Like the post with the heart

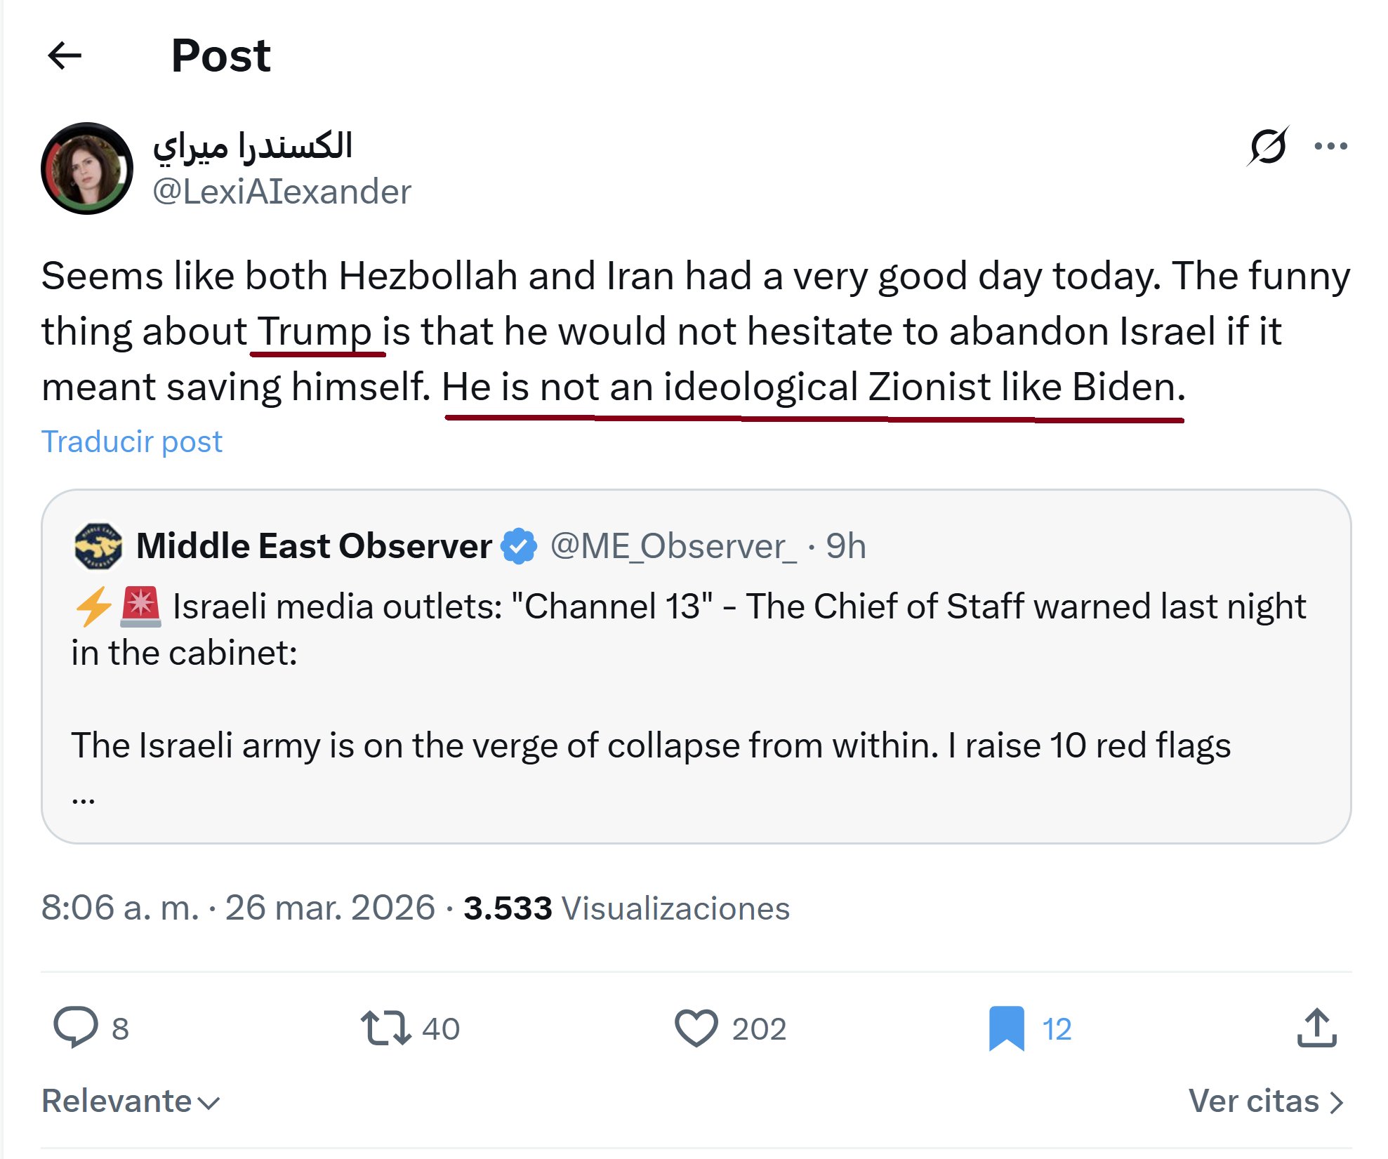[696, 1028]
